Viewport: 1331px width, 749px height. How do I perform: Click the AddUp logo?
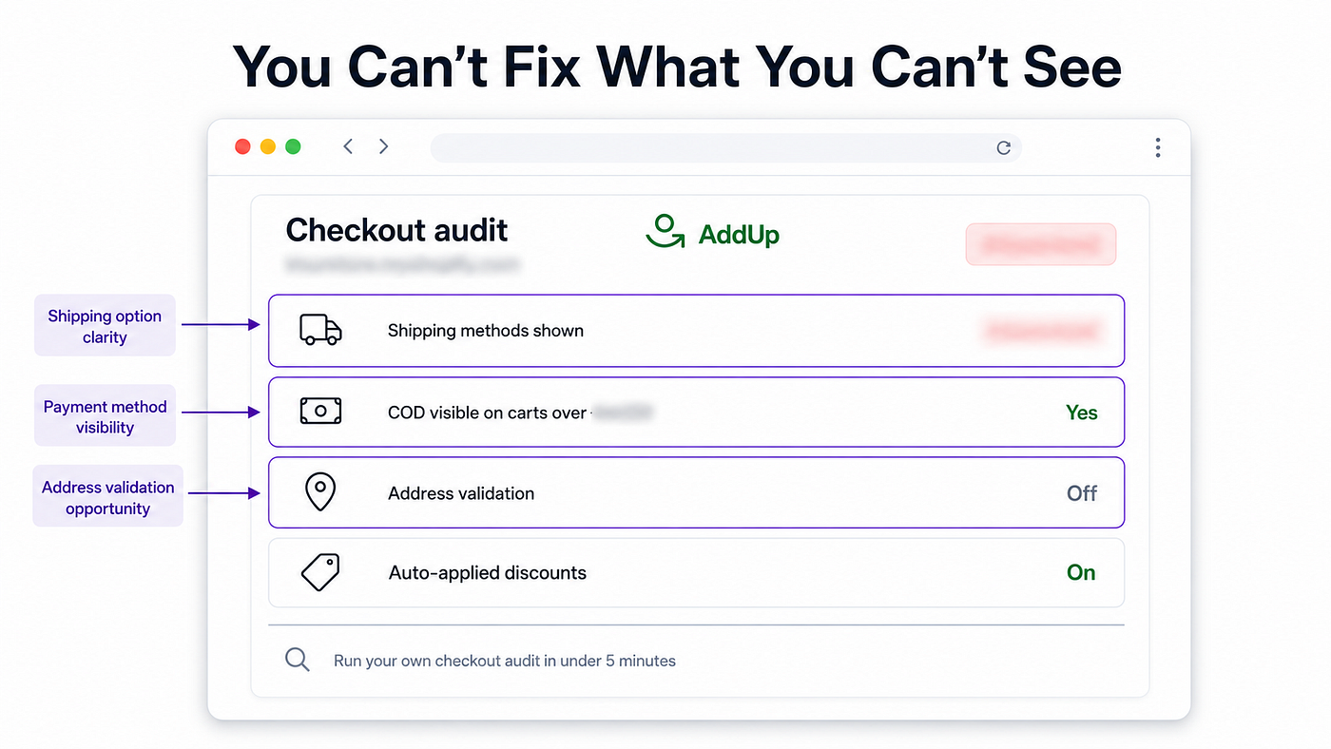click(712, 232)
